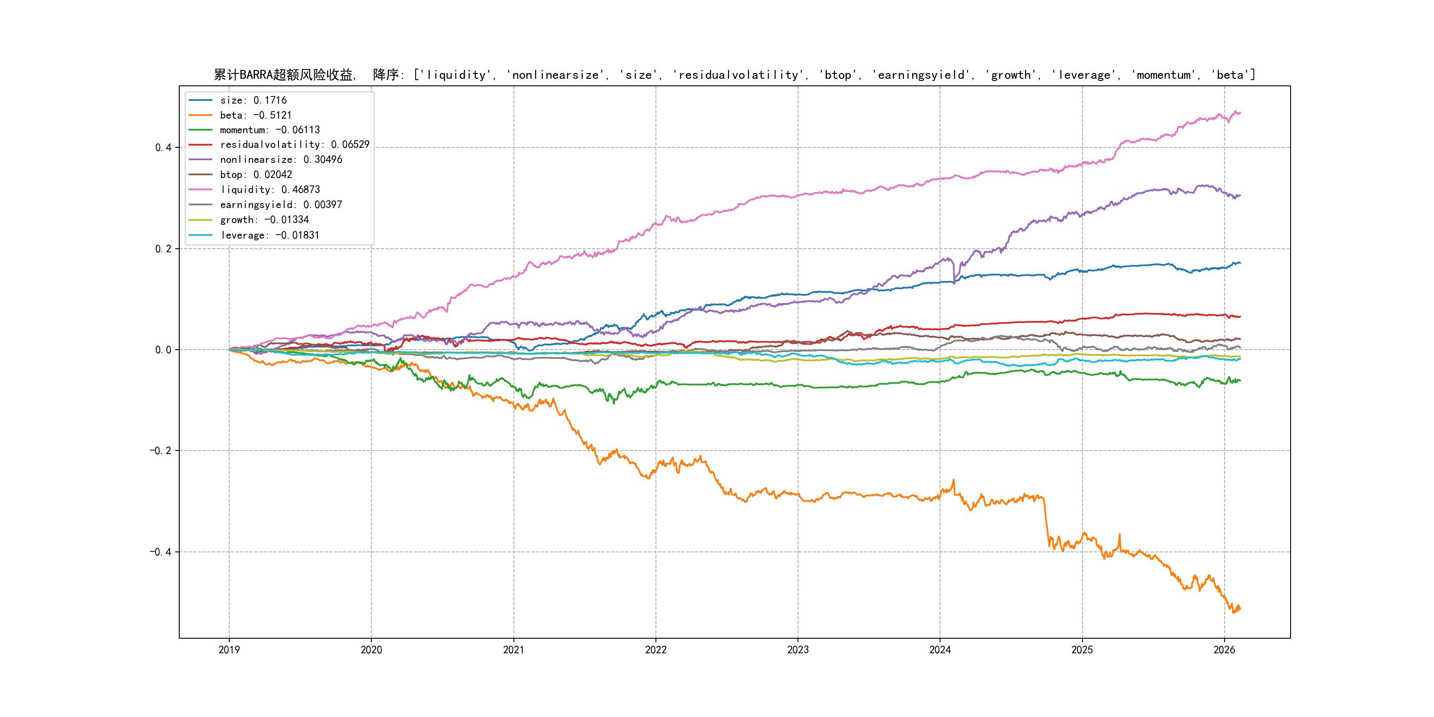Click the 2021 x-axis tick label
Viewport: 1434px width, 717px height.
coord(513,650)
